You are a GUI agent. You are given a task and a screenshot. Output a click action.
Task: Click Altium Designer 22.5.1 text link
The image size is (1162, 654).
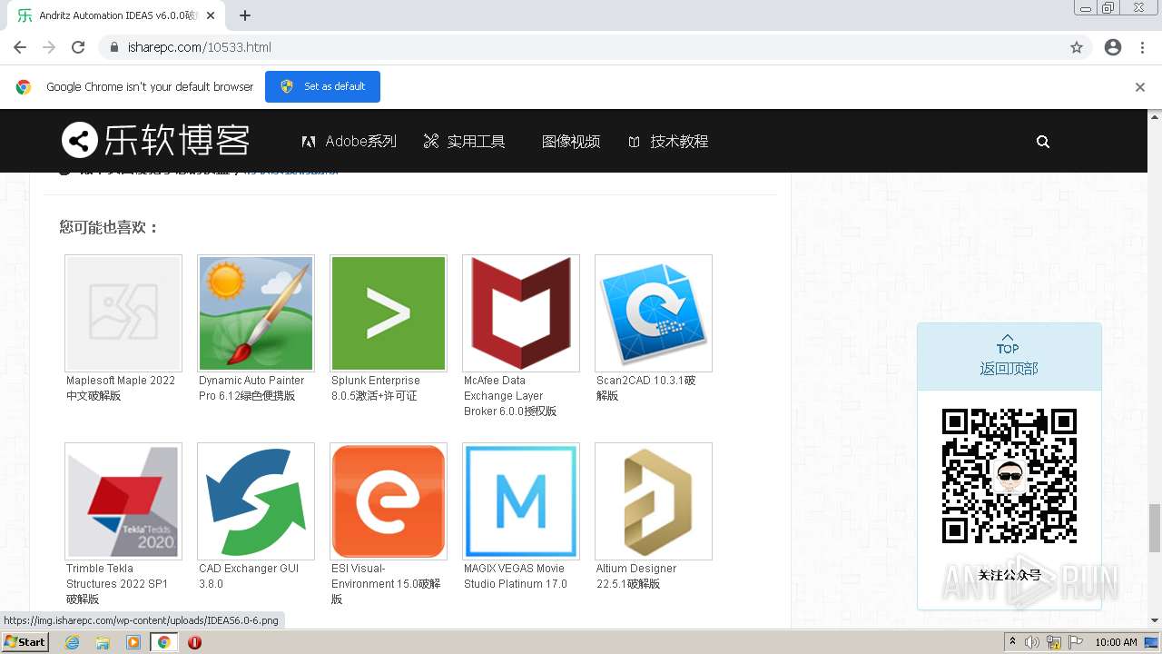pyautogui.click(x=636, y=576)
